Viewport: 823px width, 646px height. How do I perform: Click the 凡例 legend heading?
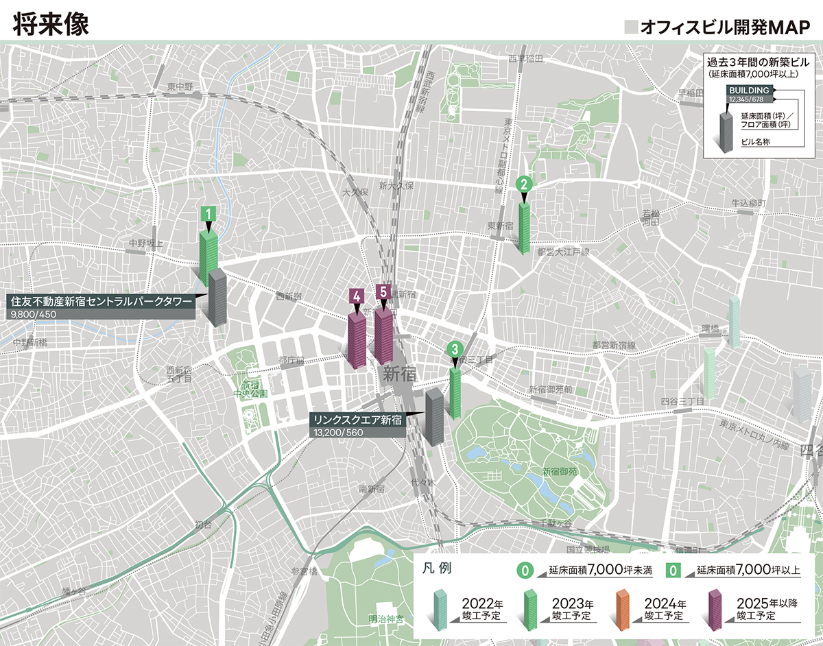pos(438,569)
